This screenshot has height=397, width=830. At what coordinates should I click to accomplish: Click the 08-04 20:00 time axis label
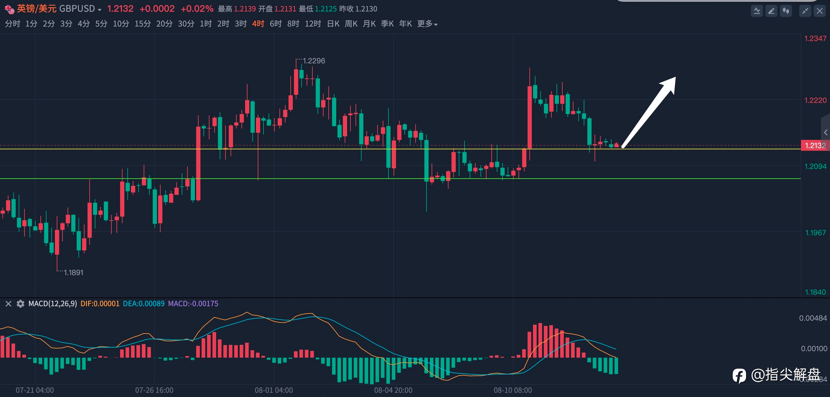(x=393, y=390)
